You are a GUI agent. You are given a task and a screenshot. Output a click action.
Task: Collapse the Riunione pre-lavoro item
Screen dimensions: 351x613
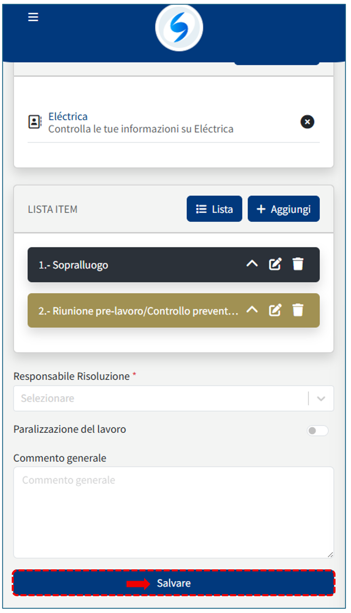[x=252, y=310]
